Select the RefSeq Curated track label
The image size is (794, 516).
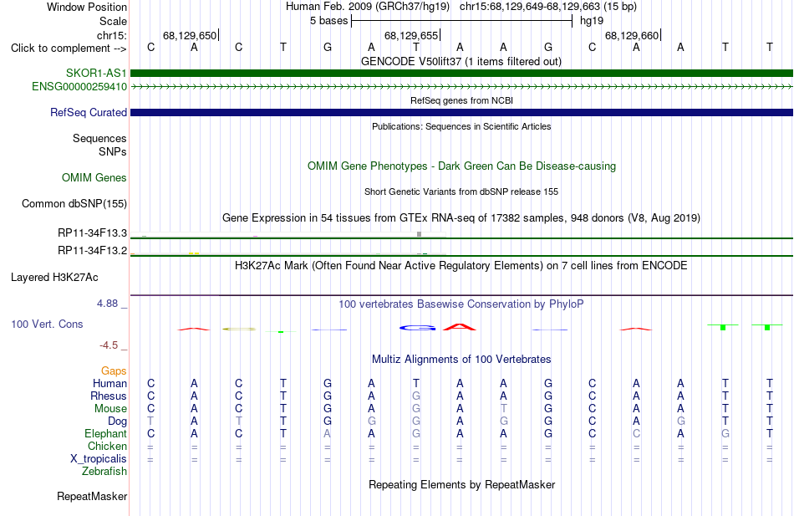pos(89,113)
